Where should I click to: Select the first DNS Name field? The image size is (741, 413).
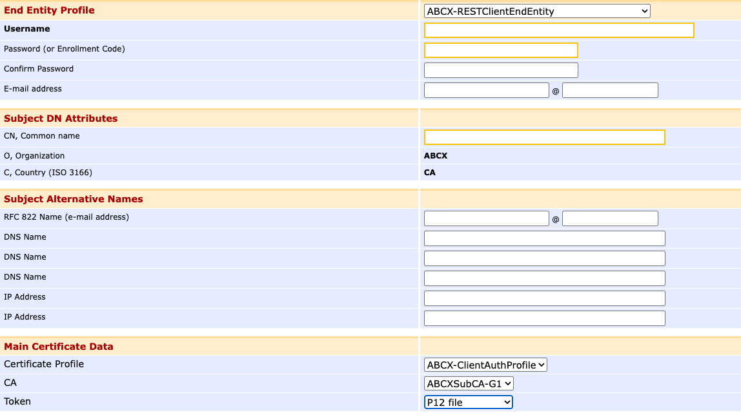[x=544, y=238]
